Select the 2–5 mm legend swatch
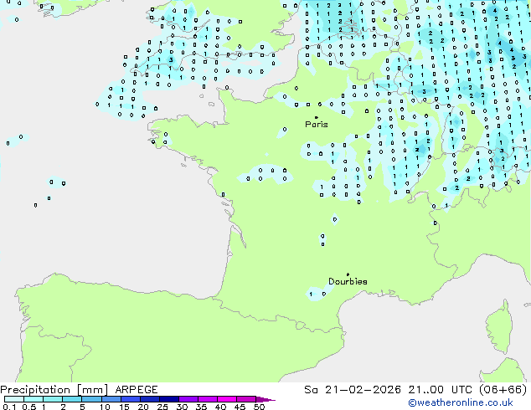The image size is (531, 410). (72, 399)
